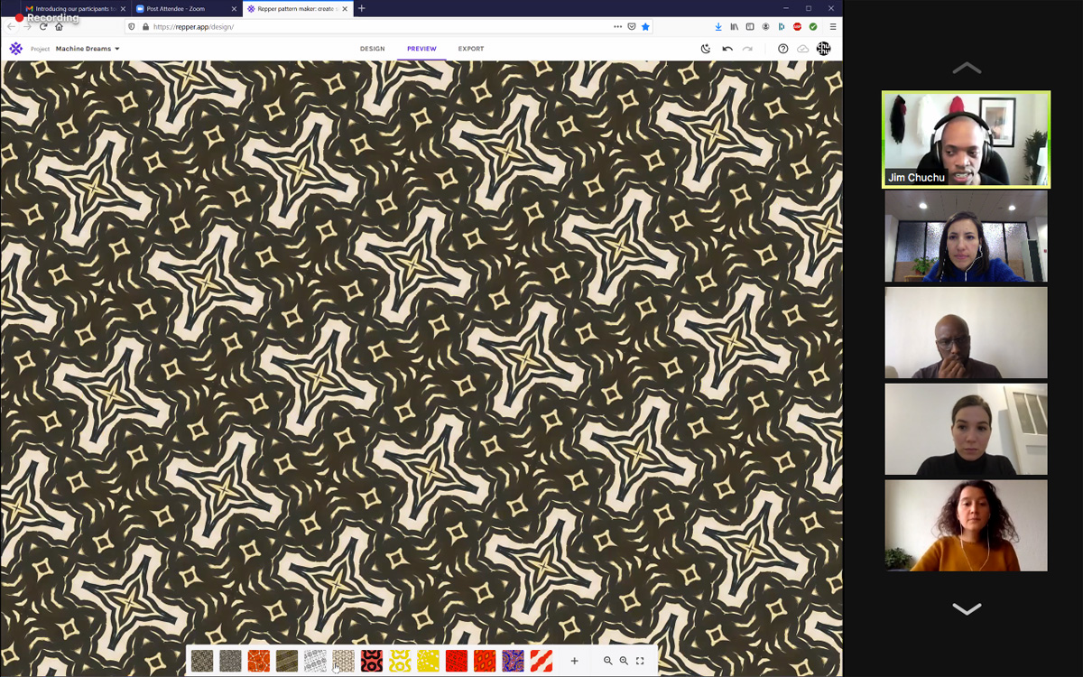Click the cloud sync icon
Image resolution: width=1083 pixels, height=677 pixels.
tap(803, 49)
